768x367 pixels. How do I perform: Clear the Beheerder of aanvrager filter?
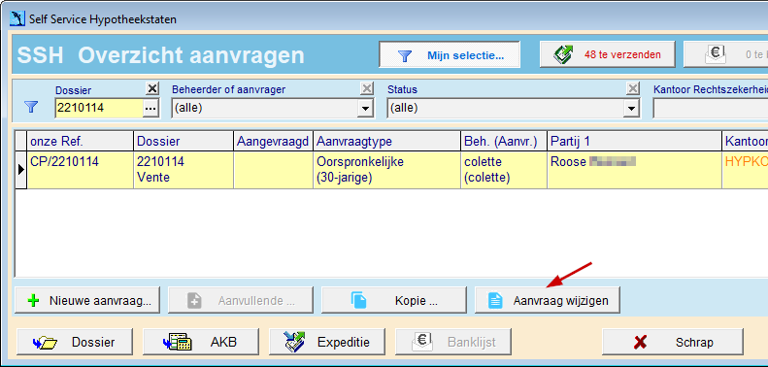pyautogui.click(x=366, y=88)
